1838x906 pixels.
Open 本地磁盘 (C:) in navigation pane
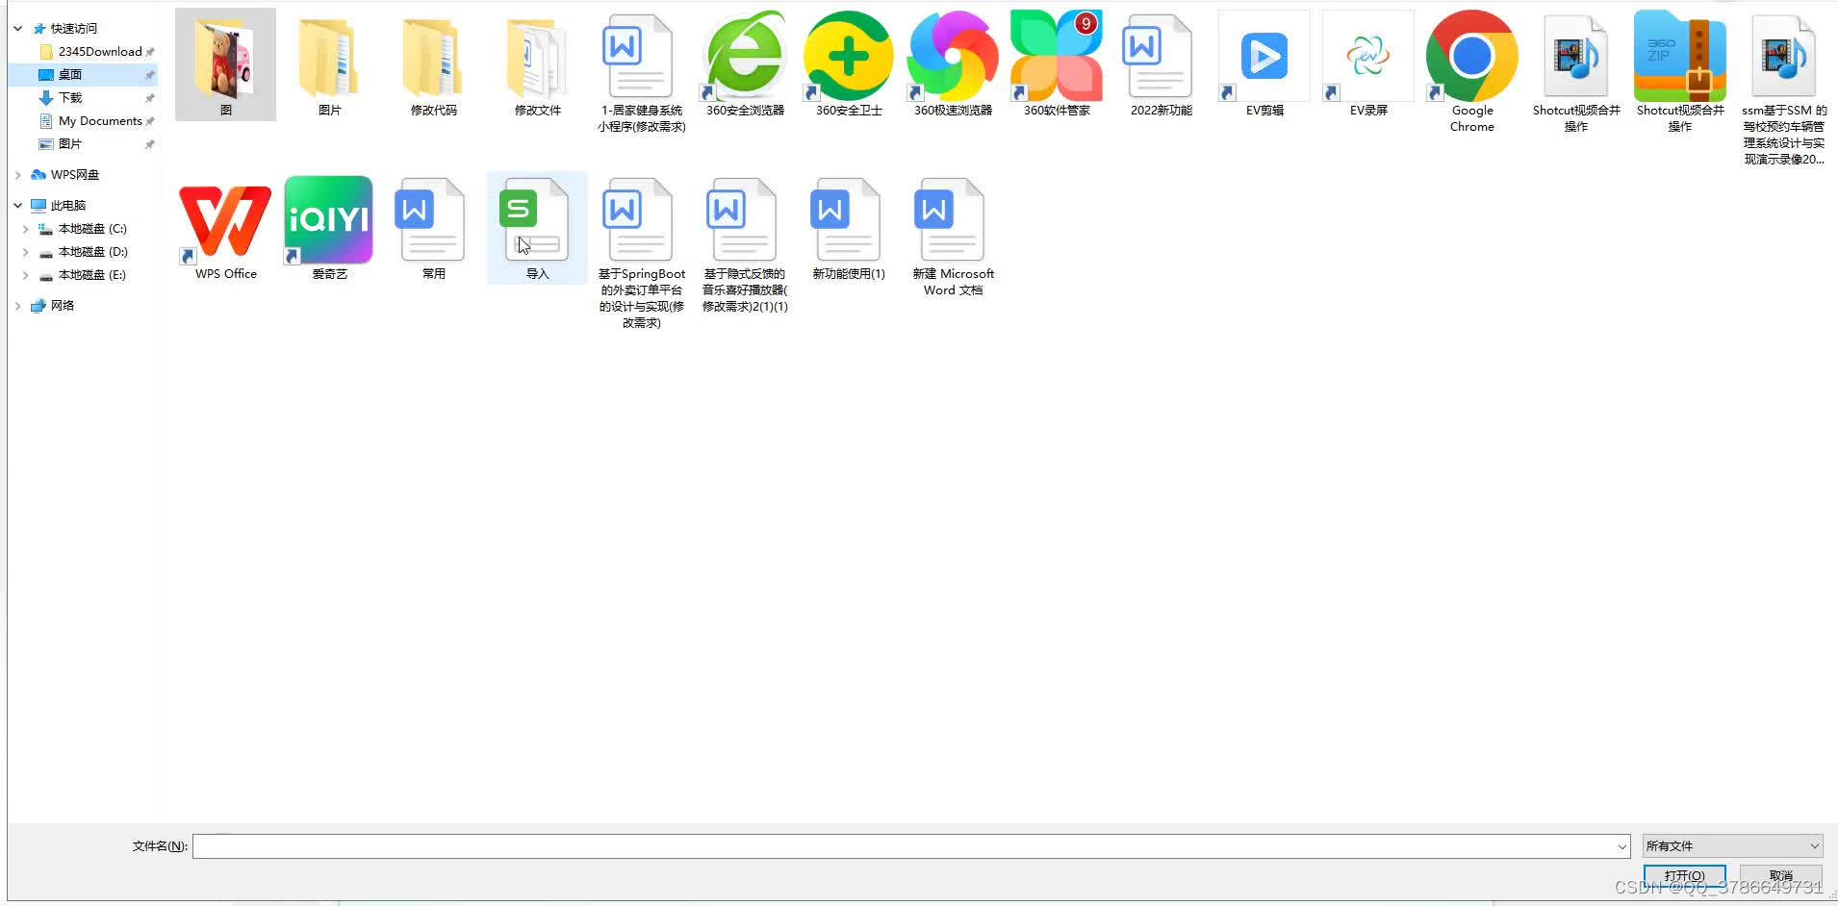[x=92, y=229]
